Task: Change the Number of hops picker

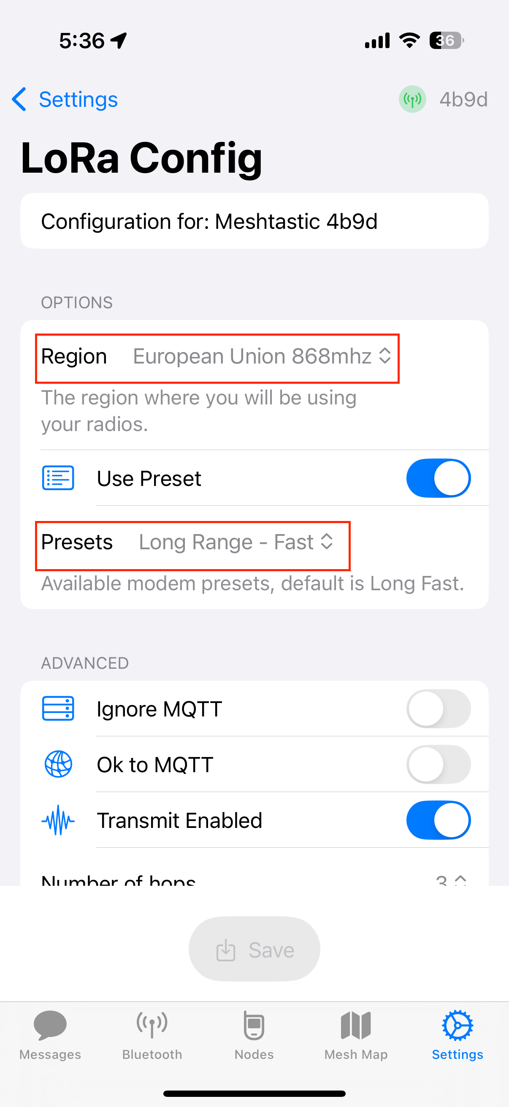Action: 451,880
